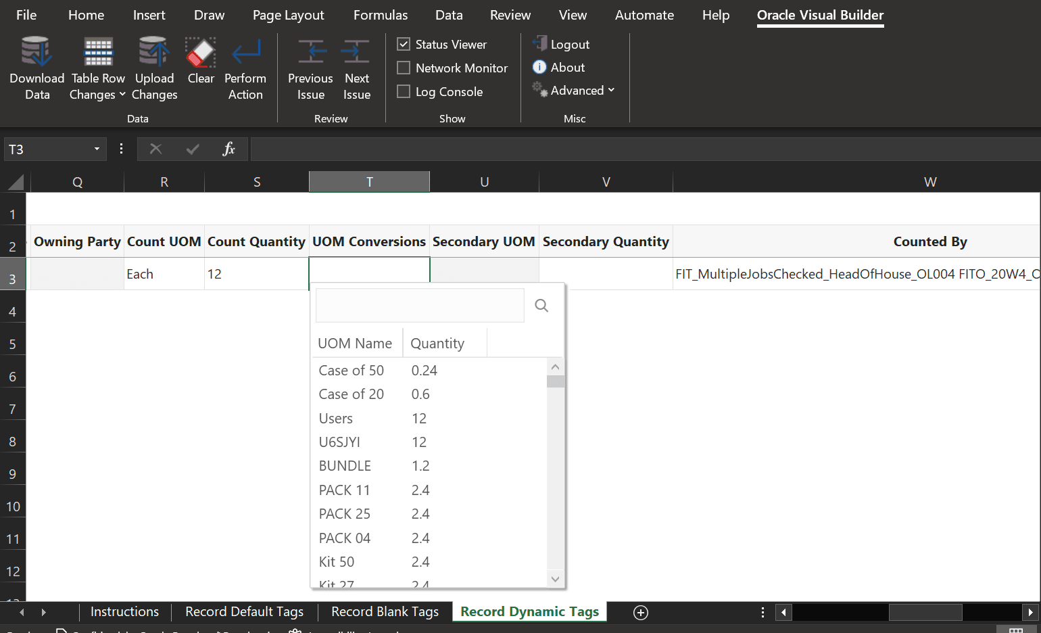The image size is (1041, 633).
Task: Open the Automate ribbon tab
Action: point(644,15)
